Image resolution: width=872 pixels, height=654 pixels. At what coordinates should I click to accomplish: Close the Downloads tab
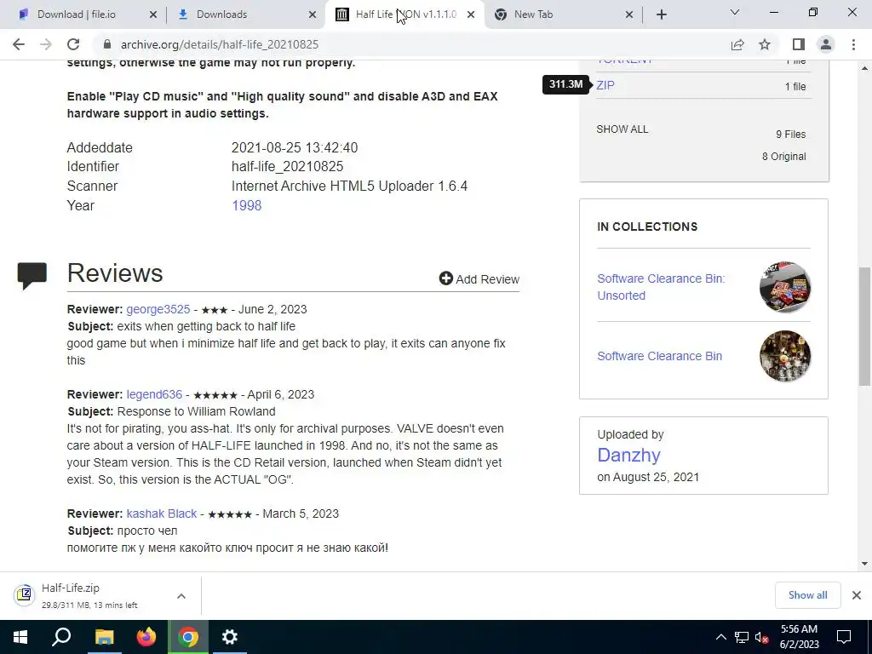[x=313, y=15]
